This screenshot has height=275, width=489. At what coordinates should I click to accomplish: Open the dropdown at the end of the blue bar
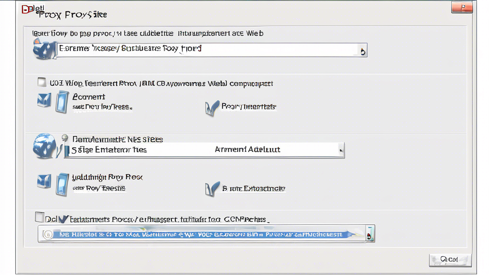click(x=370, y=233)
